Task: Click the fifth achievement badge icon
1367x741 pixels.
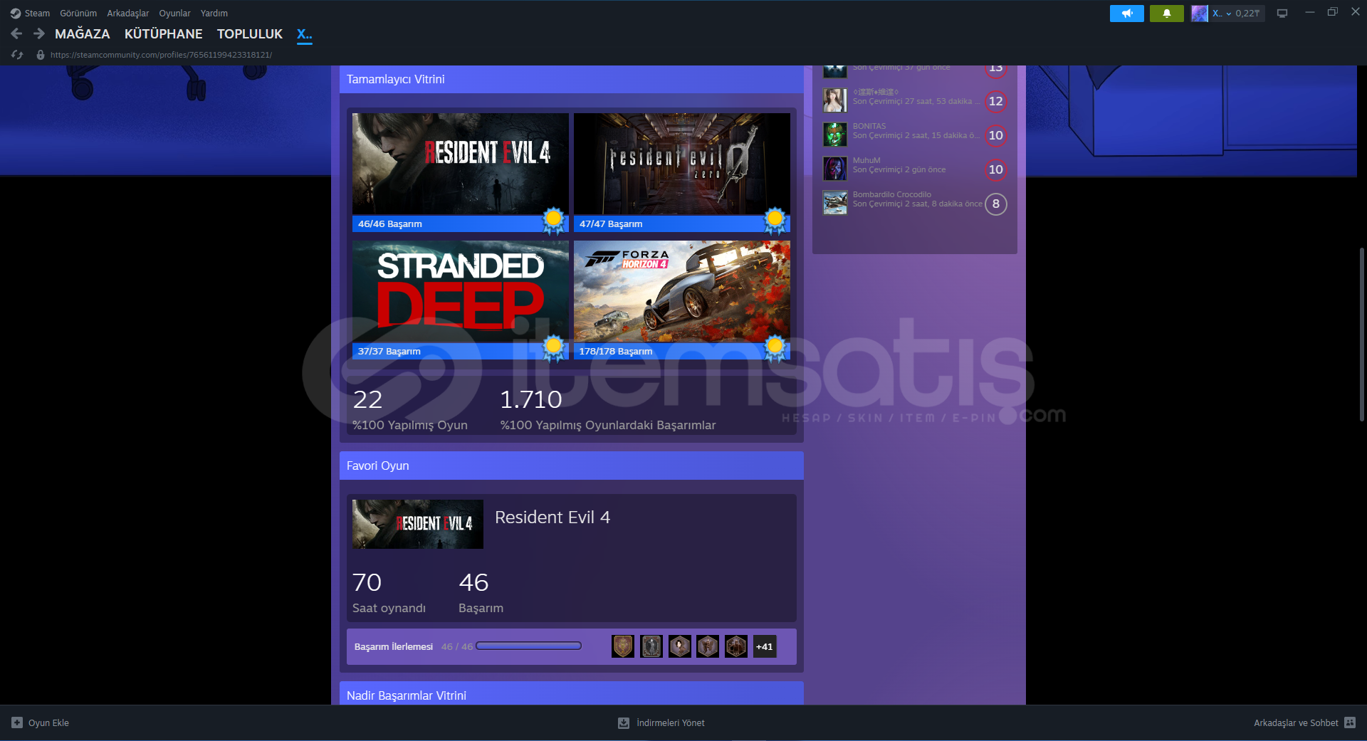Action: click(x=736, y=646)
